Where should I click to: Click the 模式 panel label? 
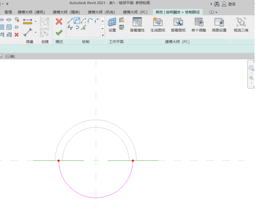click(x=59, y=41)
